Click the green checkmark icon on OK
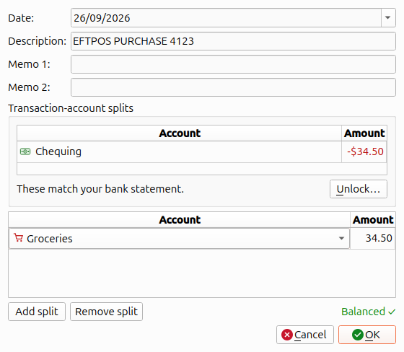This screenshot has height=352, width=404. click(x=357, y=335)
